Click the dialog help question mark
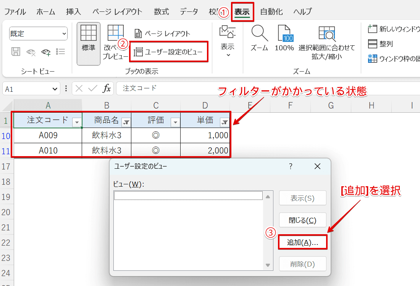The image size is (420, 286). (x=291, y=166)
